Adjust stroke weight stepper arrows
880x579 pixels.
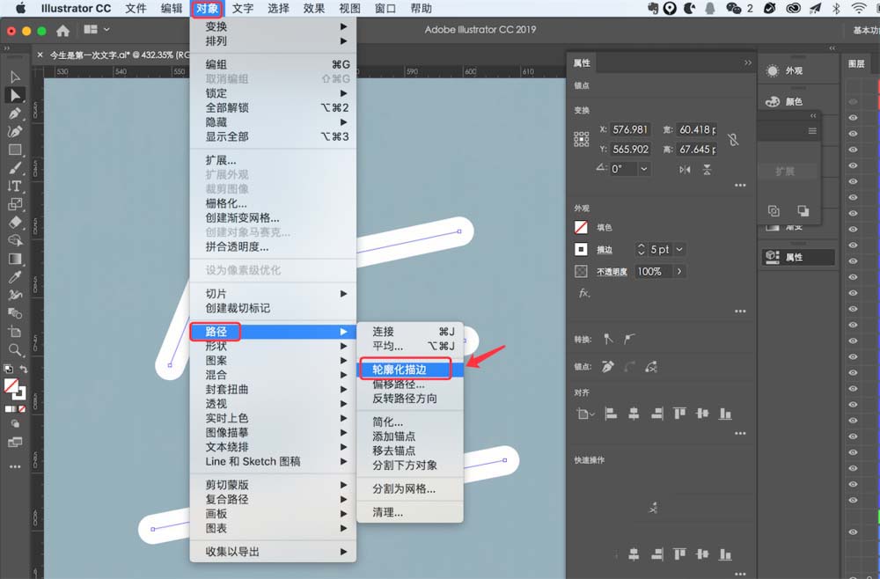pyautogui.click(x=642, y=249)
